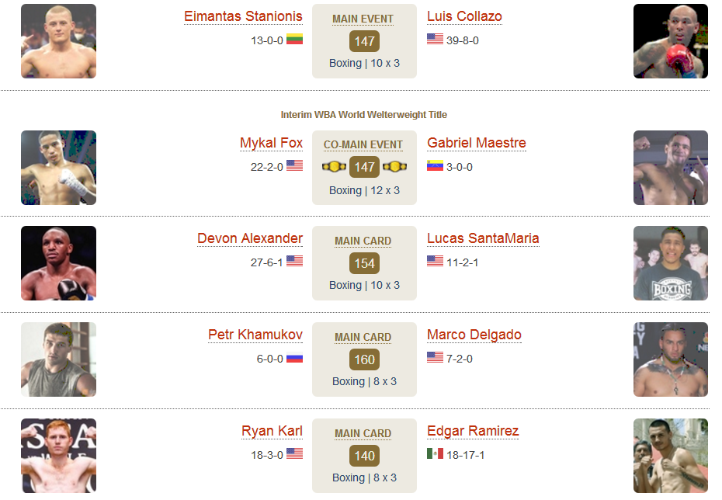Click the US flag beside Devon Alexander
722x500 pixels.
click(x=294, y=261)
